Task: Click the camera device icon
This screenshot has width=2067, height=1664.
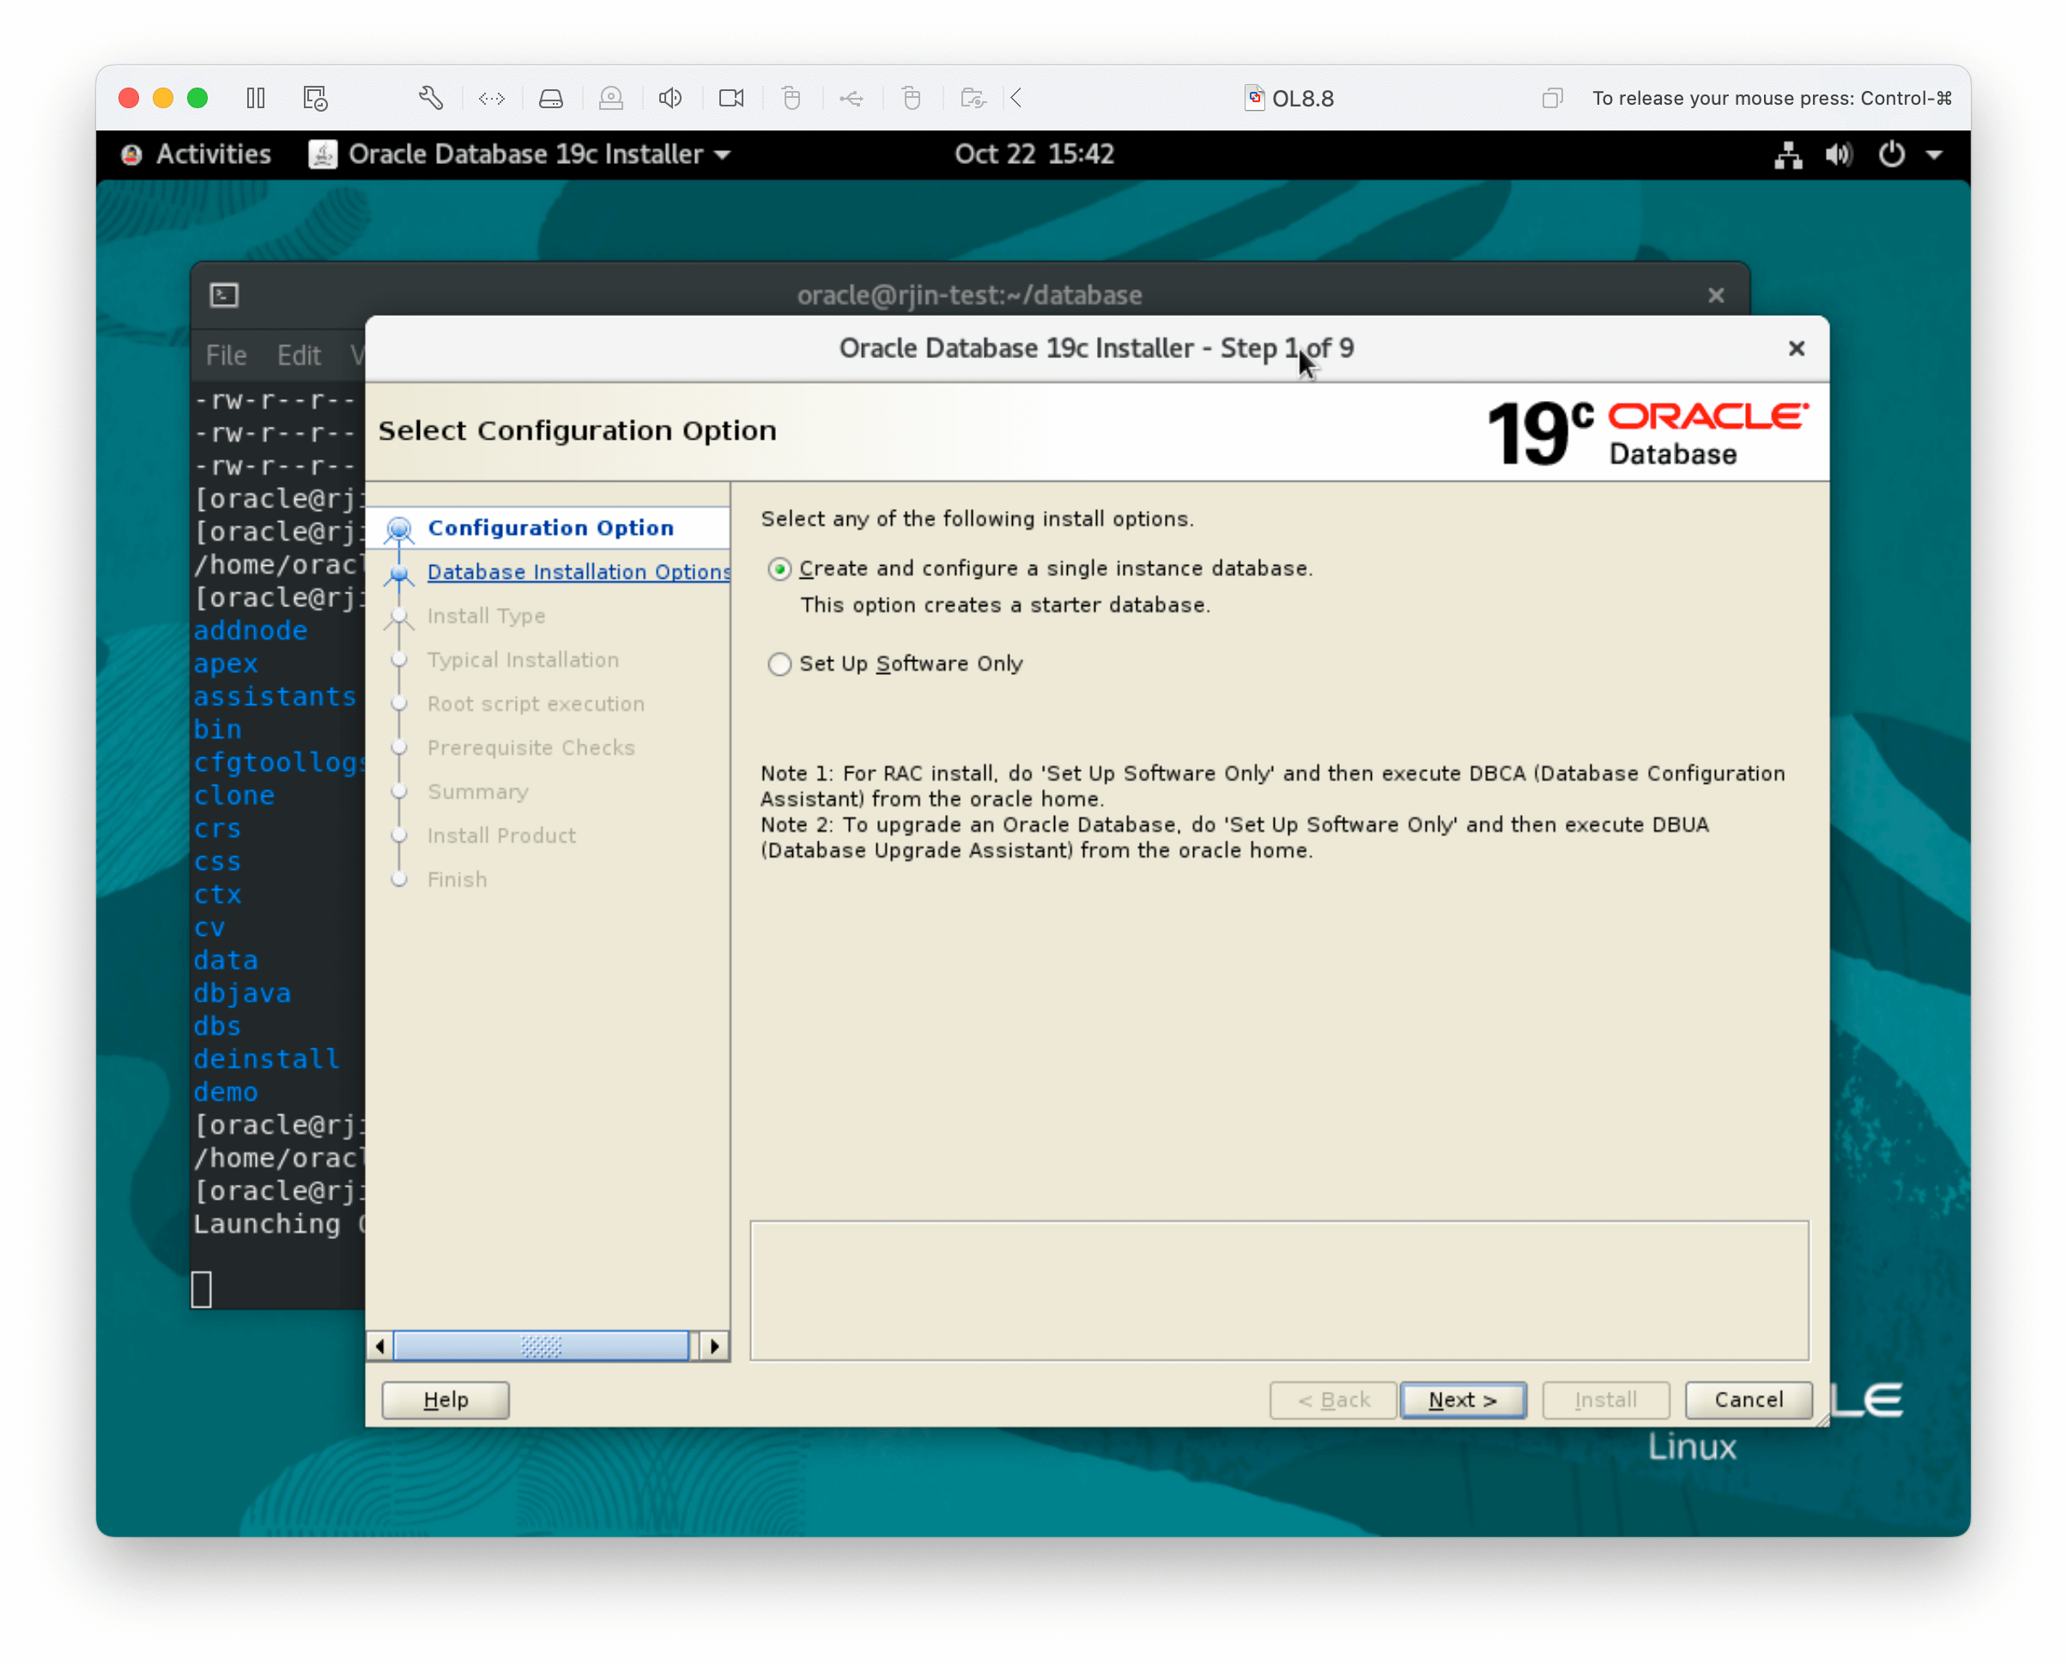Action: coord(731,98)
